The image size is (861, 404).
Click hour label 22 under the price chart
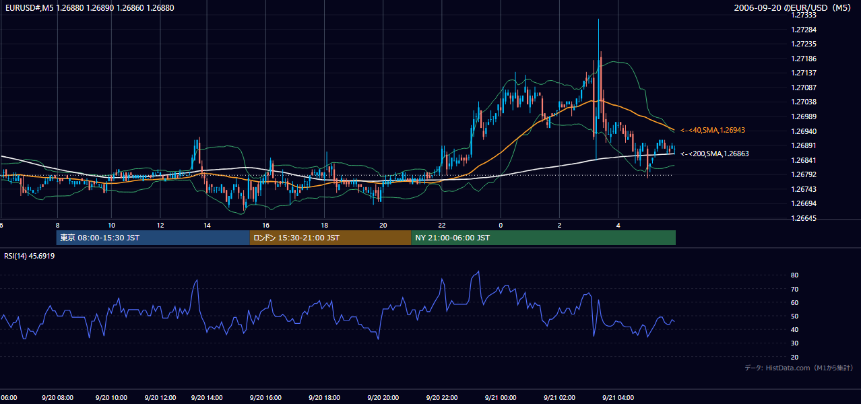442,225
